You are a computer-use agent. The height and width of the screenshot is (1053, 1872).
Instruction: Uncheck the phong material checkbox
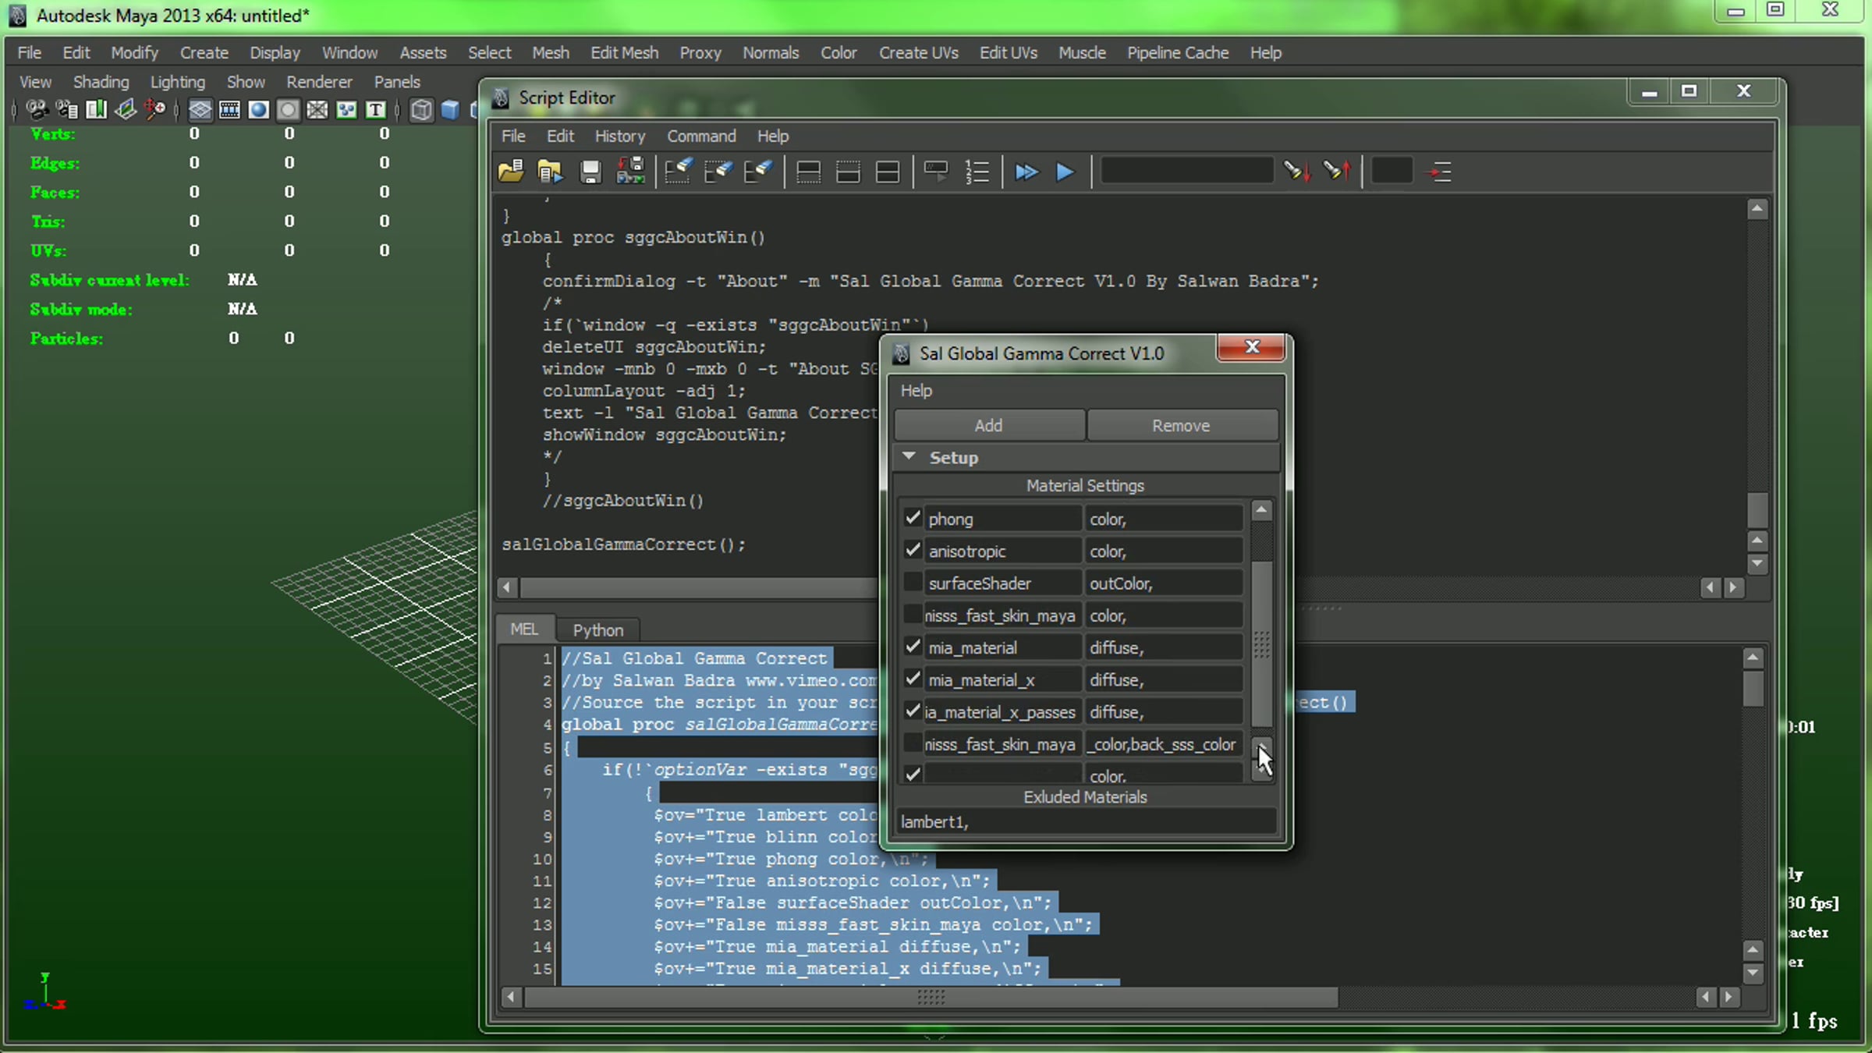pyautogui.click(x=913, y=518)
